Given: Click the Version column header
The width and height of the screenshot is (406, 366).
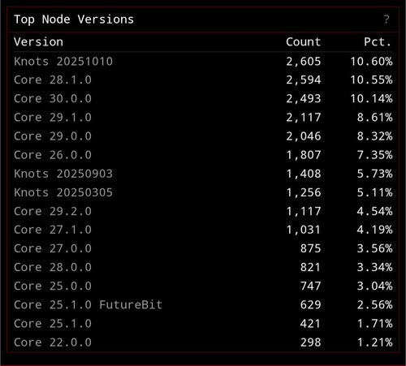Looking at the screenshot, I should (x=38, y=42).
